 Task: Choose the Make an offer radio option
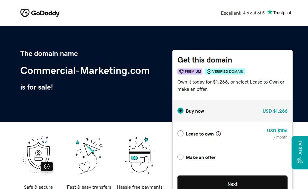click(x=180, y=157)
